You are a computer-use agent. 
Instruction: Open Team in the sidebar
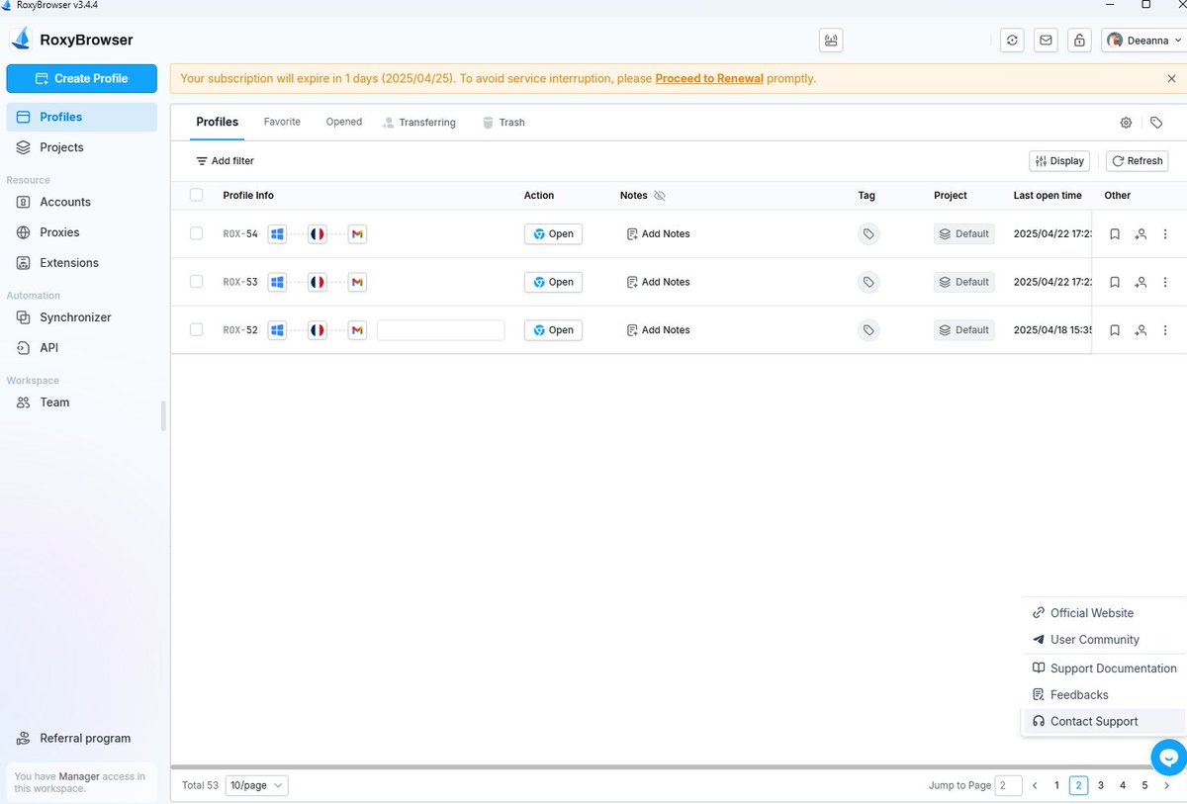coord(81,402)
